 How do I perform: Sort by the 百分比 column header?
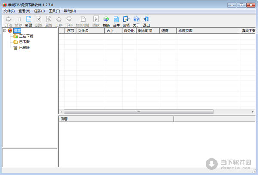129,31
